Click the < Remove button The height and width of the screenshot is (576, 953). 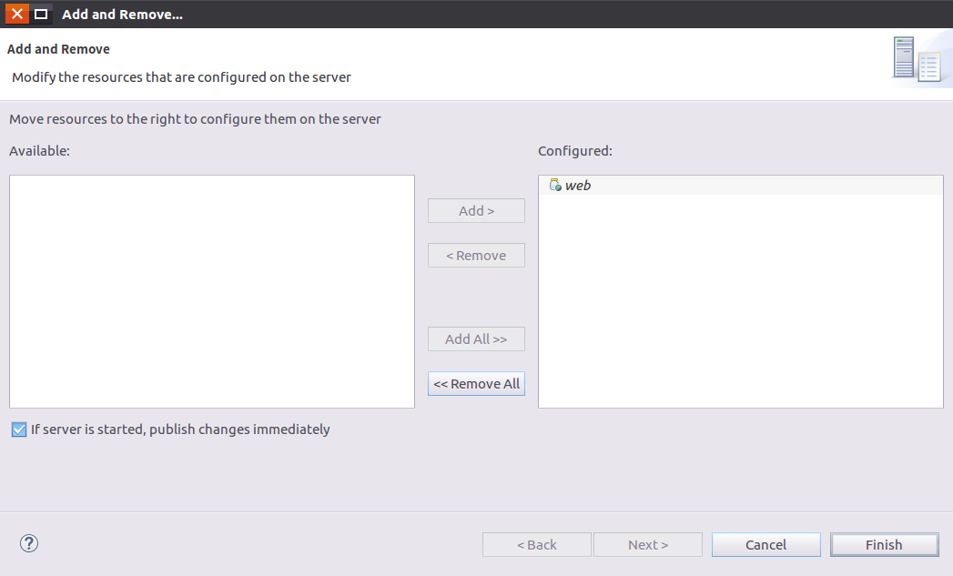(477, 256)
